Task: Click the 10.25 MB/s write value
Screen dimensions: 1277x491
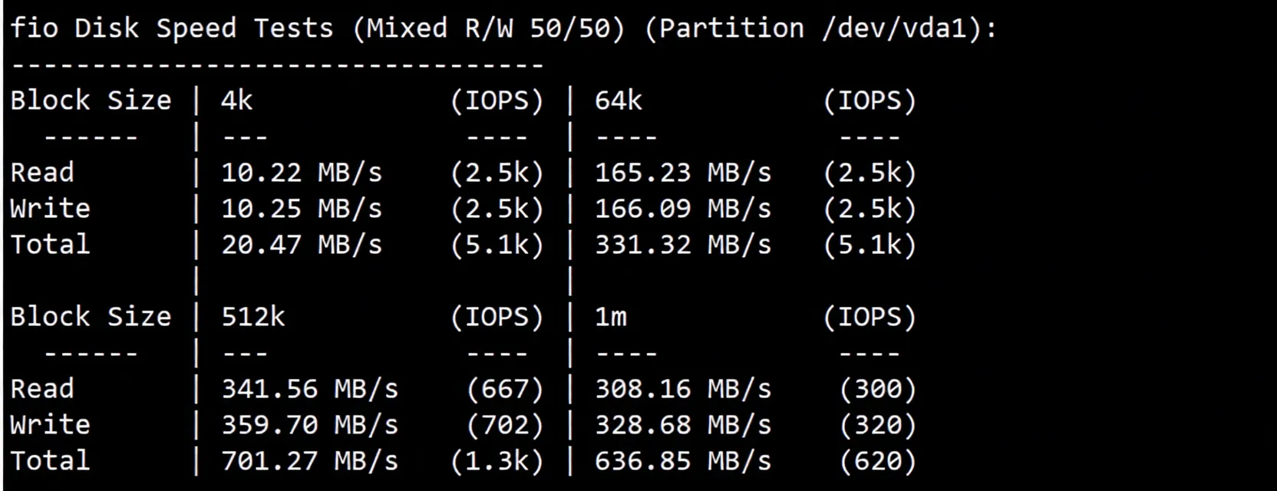Action: click(301, 209)
